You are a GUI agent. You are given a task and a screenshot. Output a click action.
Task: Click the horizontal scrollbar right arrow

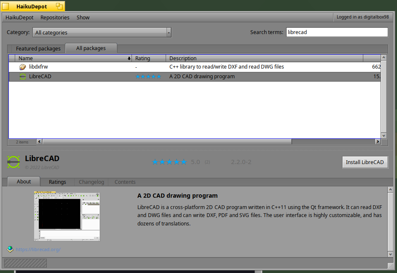[x=378, y=142]
